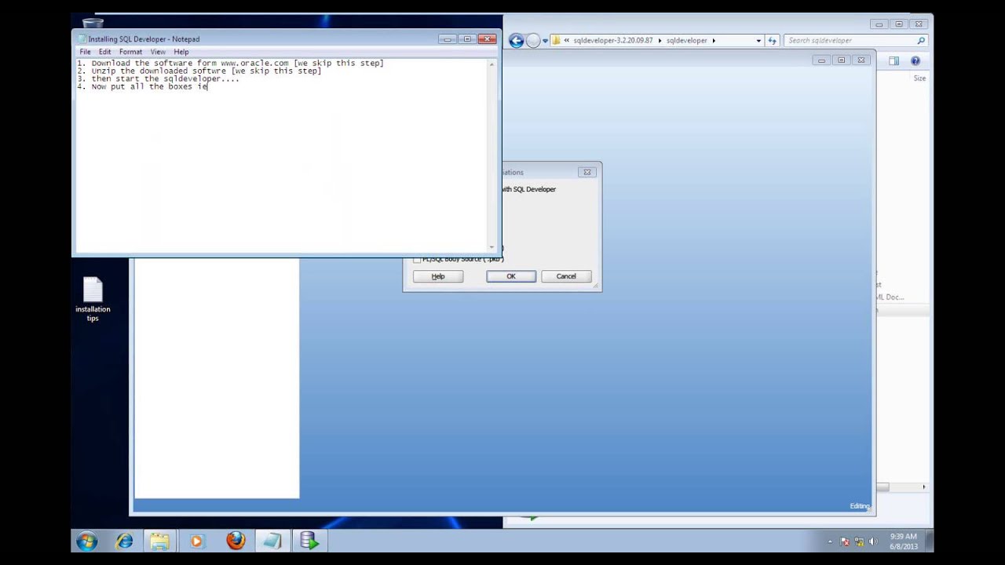
Task: Minimize the SQL Developer window
Action: (x=821, y=60)
